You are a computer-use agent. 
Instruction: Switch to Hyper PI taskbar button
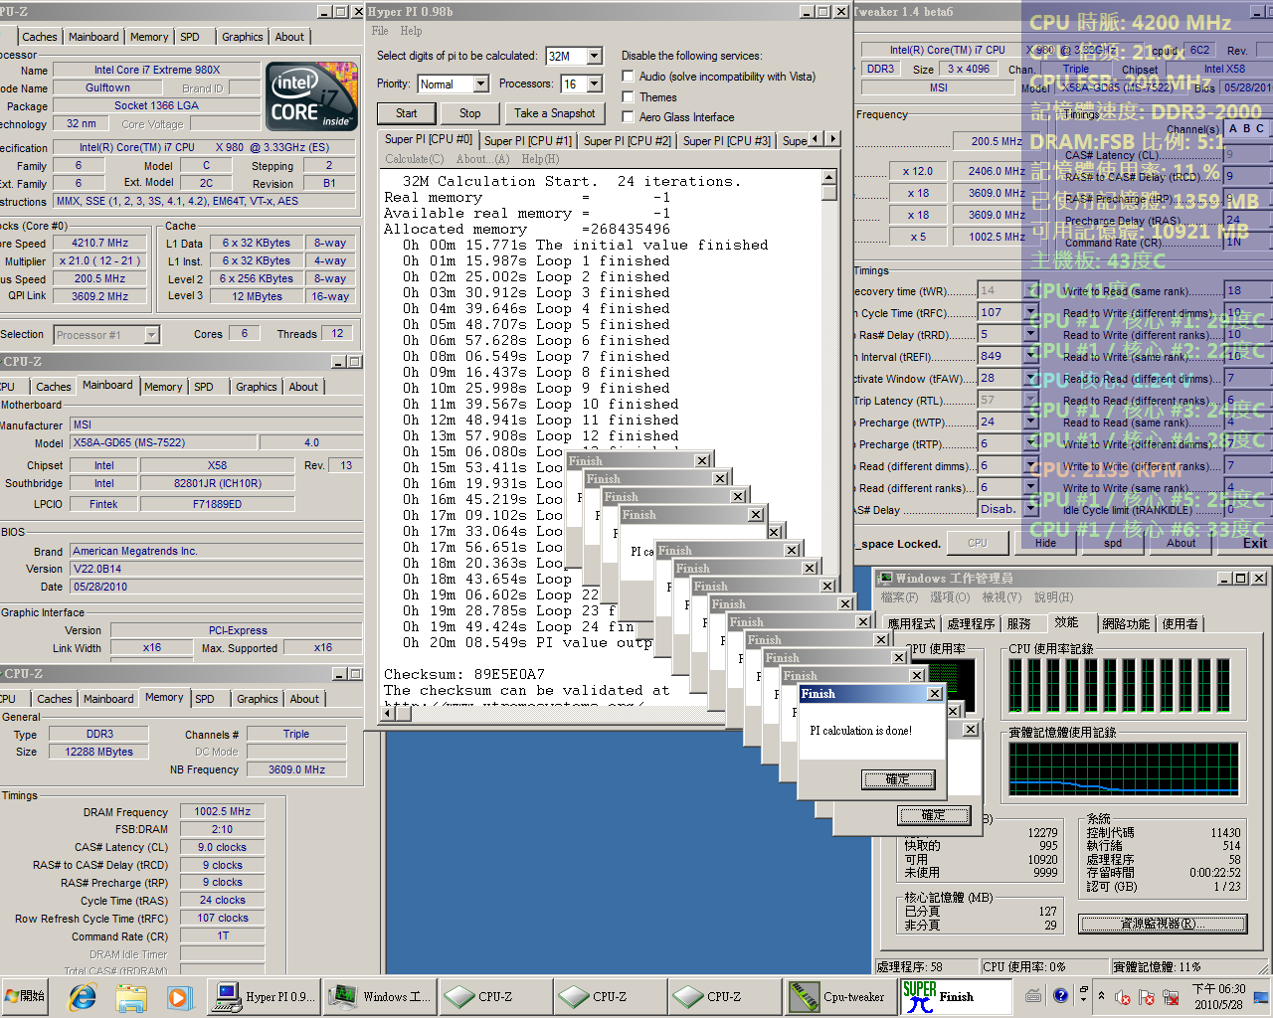(265, 996)
